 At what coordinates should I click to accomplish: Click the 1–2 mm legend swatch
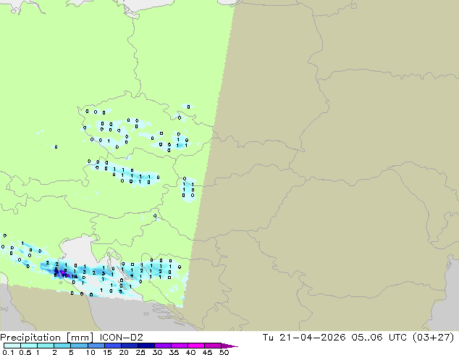coord(46,346)
